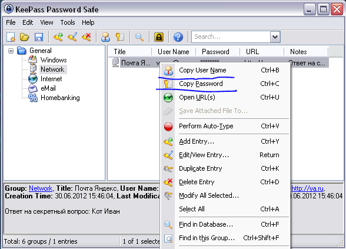
Task: Collapse the General group tree node
Action: [11, 51]
